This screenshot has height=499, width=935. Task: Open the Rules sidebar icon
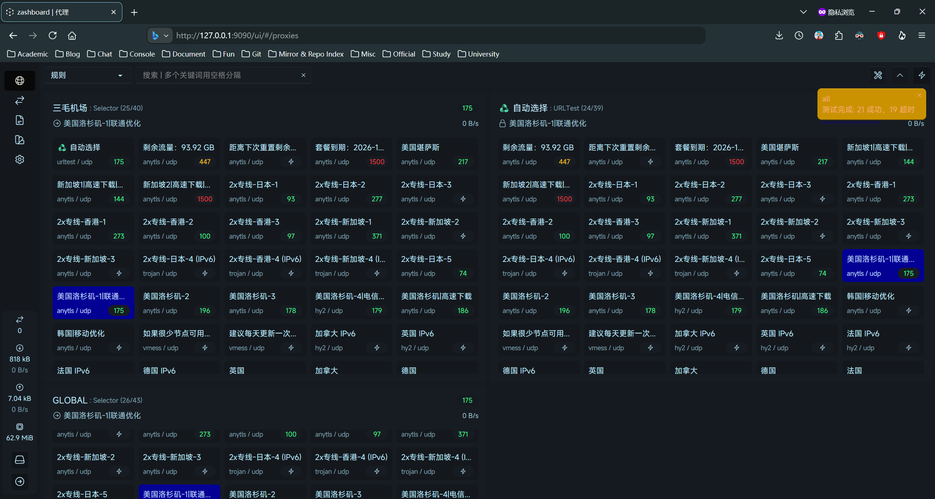click(x=20, y=140)
